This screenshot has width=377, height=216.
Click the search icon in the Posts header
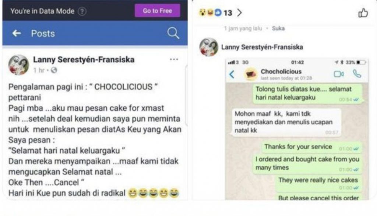(173, 33)
